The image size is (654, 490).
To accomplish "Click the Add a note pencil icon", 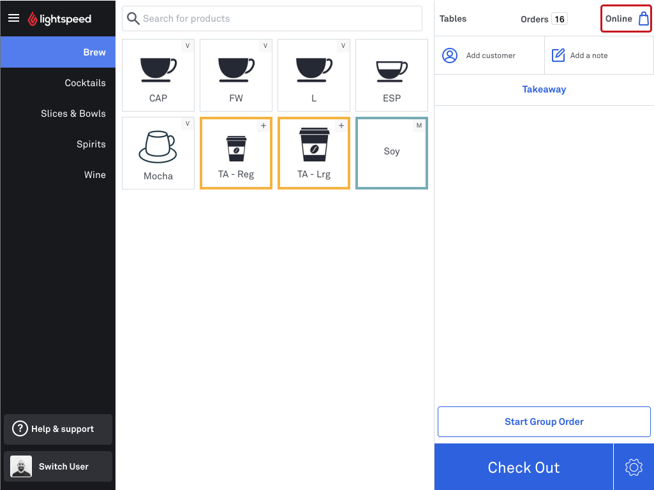I will [558, 56].
